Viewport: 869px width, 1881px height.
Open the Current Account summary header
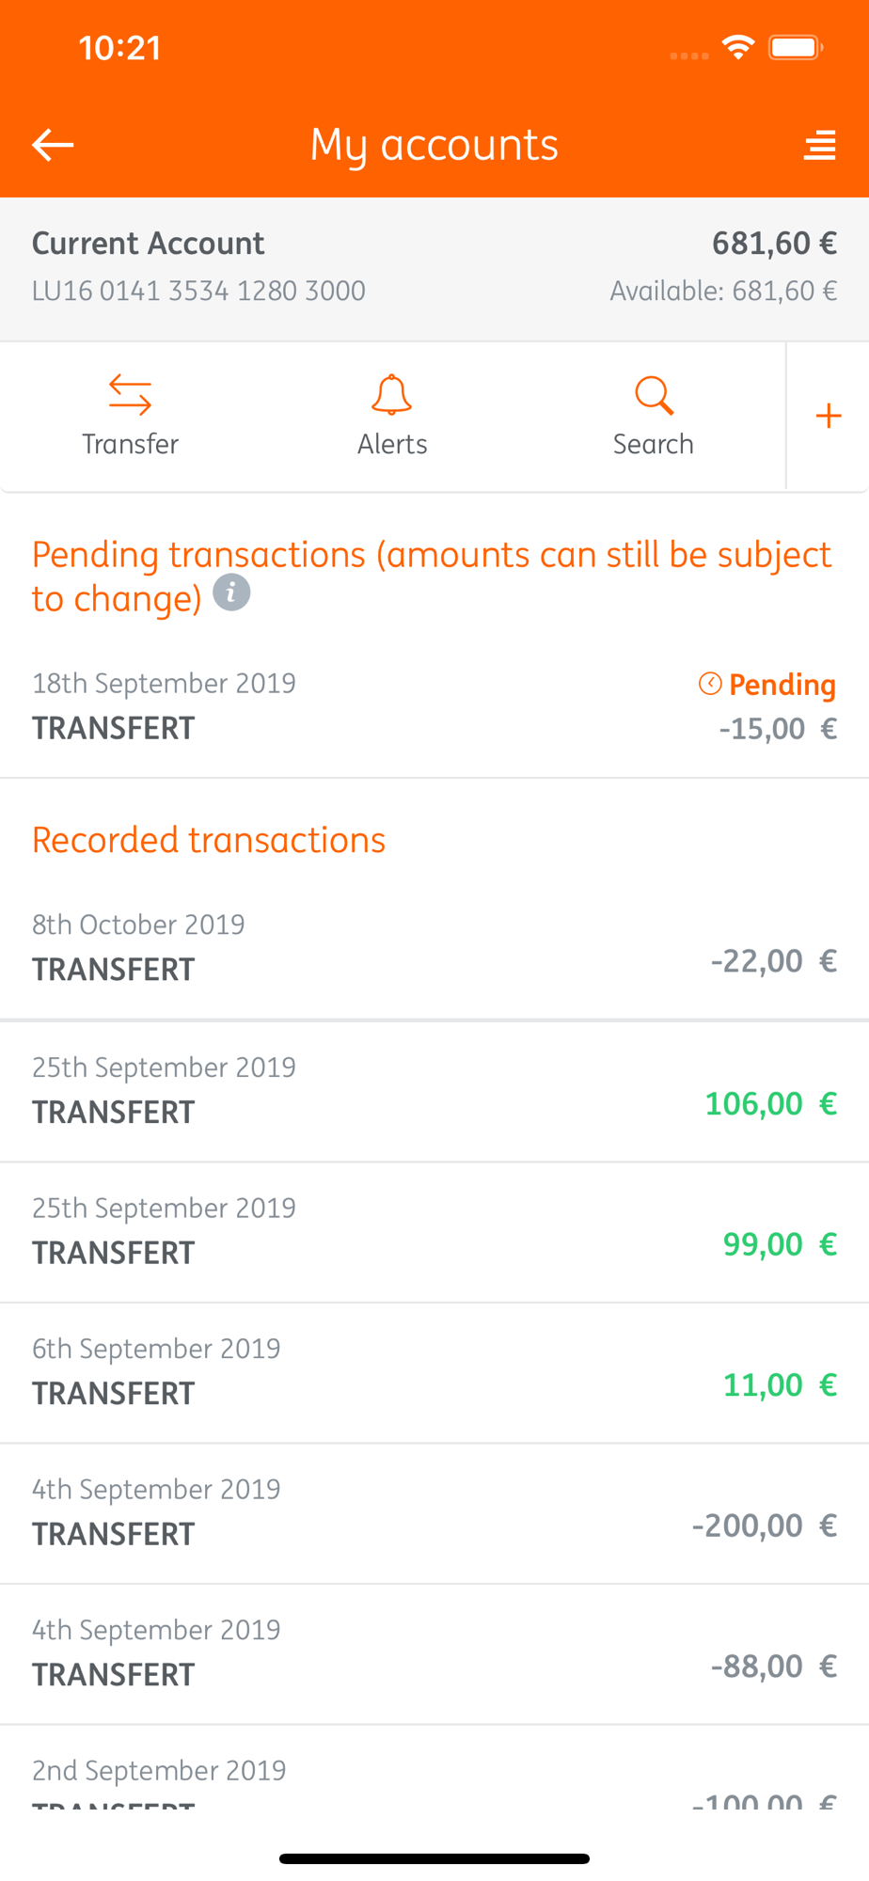pyautogui.click(x=434, y=267)
